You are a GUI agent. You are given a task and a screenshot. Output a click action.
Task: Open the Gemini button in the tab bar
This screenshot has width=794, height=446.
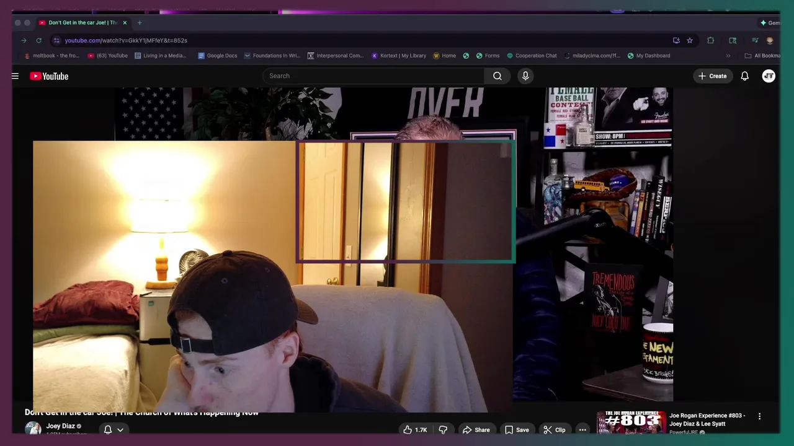pyautogui.click(x=770, y=22)
